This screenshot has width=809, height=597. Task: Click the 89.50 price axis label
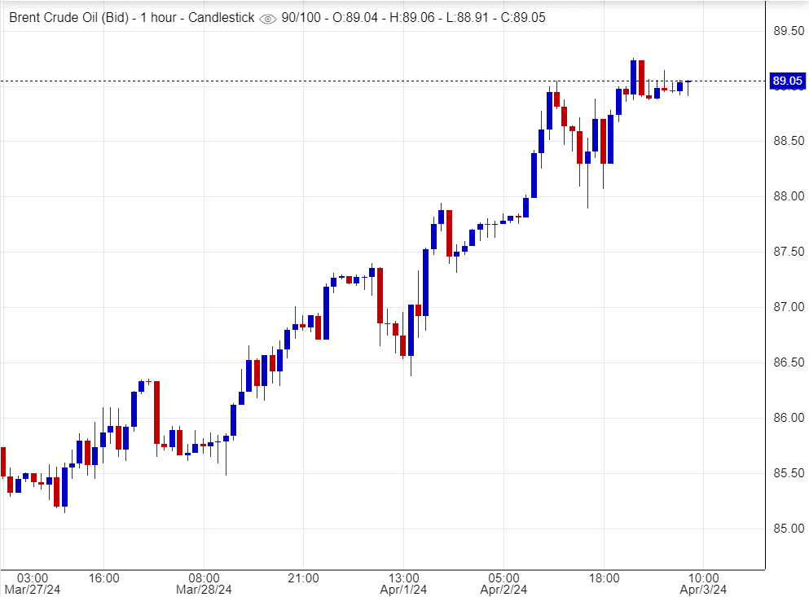(789, 31)
